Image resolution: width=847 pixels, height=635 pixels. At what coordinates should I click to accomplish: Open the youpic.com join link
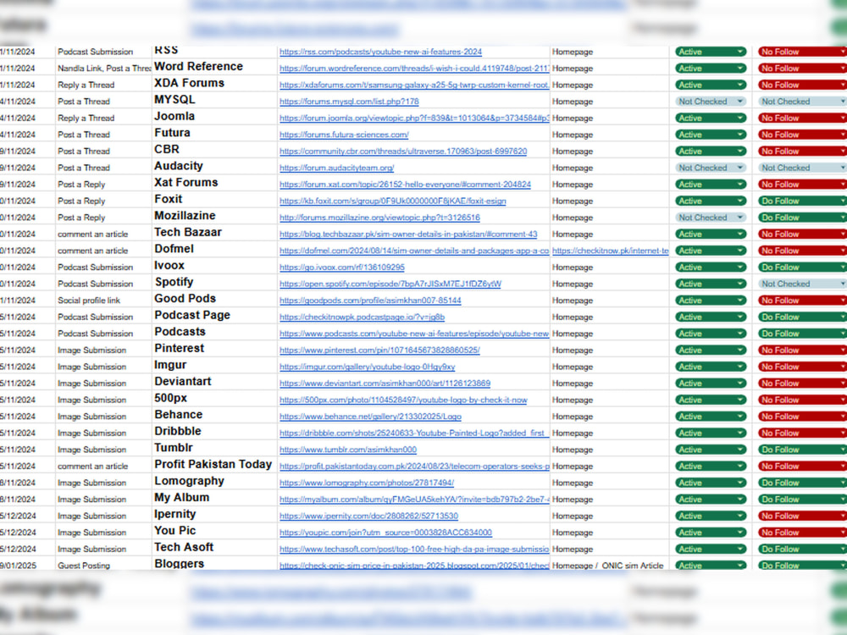point(385,533)
